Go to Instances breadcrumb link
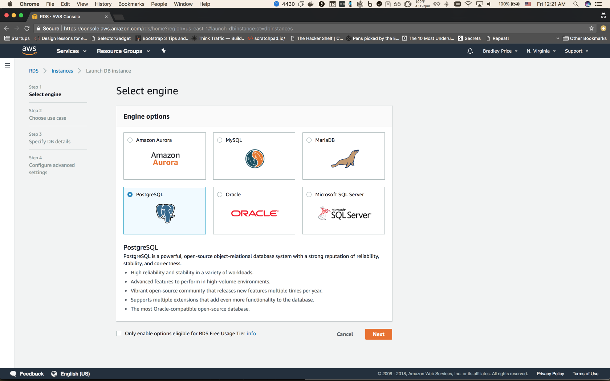 62,71
